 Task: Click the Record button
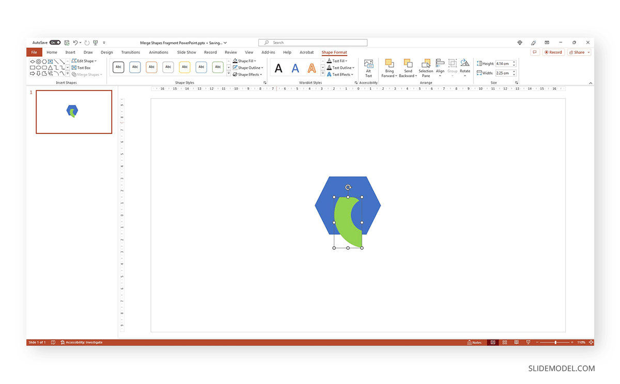pyautogui.click(x=553, y=52)
